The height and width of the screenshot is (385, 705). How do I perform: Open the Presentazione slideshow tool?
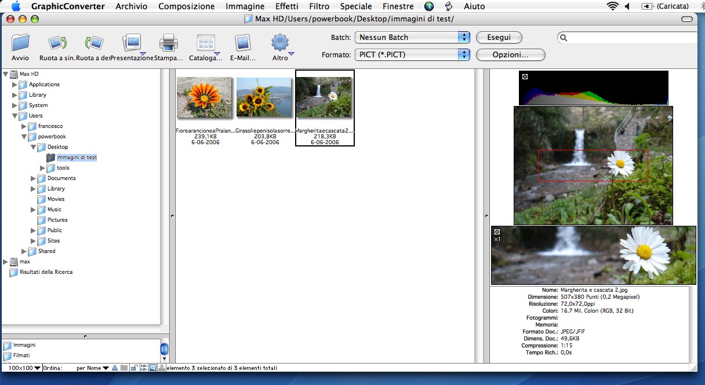tap(132, 43)
